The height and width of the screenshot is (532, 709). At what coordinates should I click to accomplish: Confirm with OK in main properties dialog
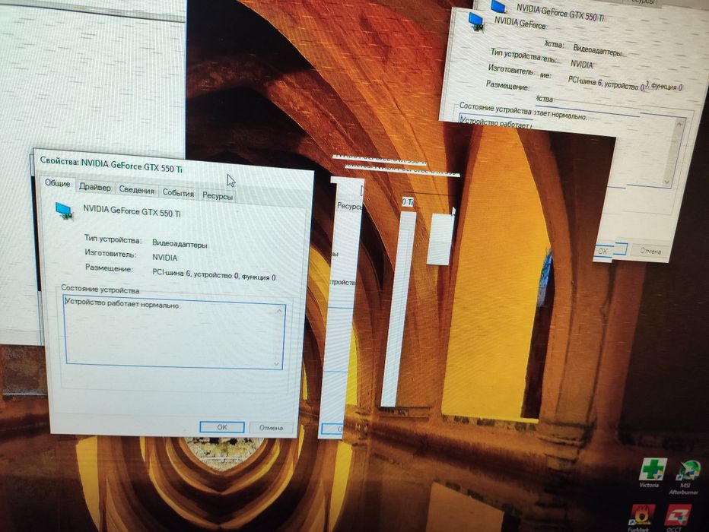[222, 427]
